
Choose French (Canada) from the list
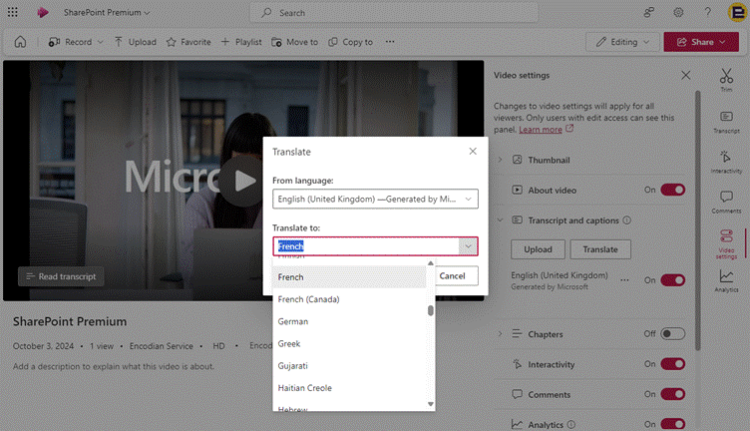click(x=307, y=299)
